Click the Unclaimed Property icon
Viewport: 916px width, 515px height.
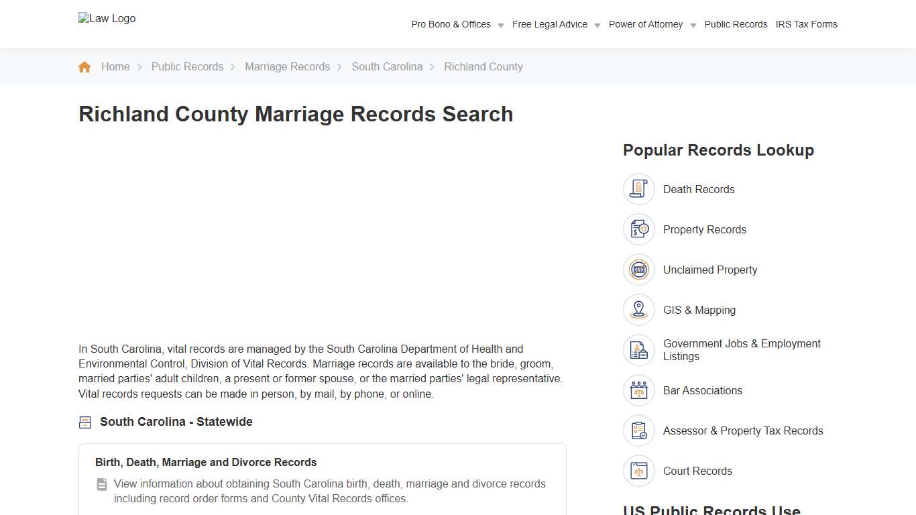638,270
